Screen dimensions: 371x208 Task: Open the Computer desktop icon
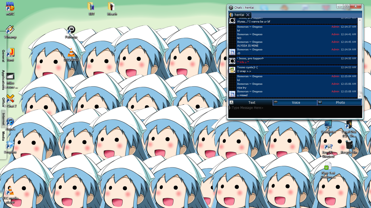tap(328, 125)
